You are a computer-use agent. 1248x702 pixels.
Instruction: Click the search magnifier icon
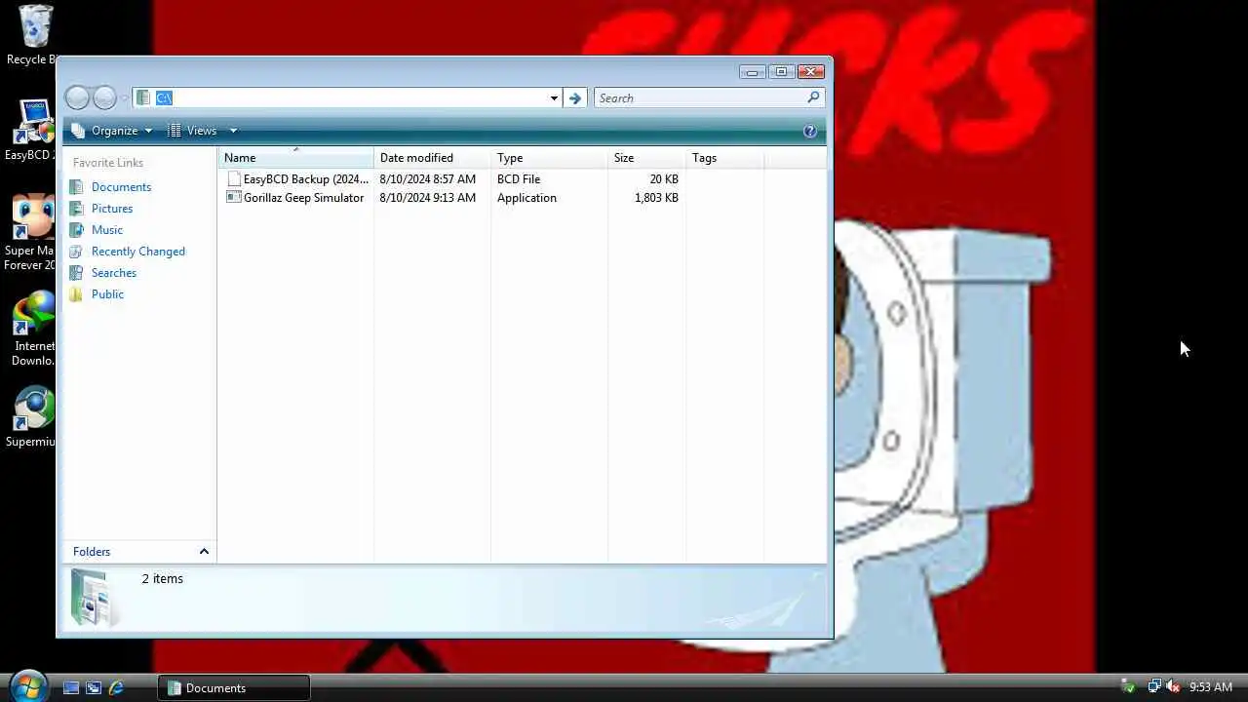813,97
